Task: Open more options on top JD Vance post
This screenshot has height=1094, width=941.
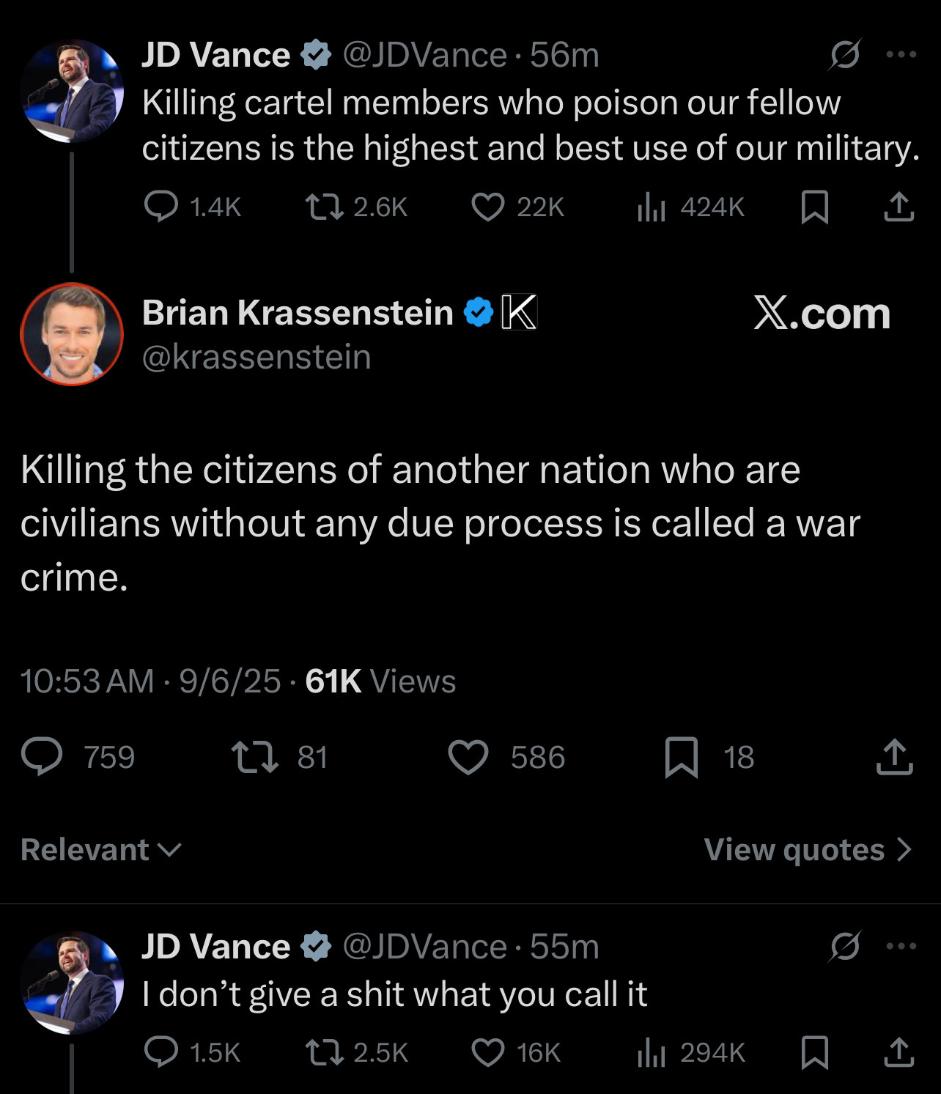Action: (901, 54)
